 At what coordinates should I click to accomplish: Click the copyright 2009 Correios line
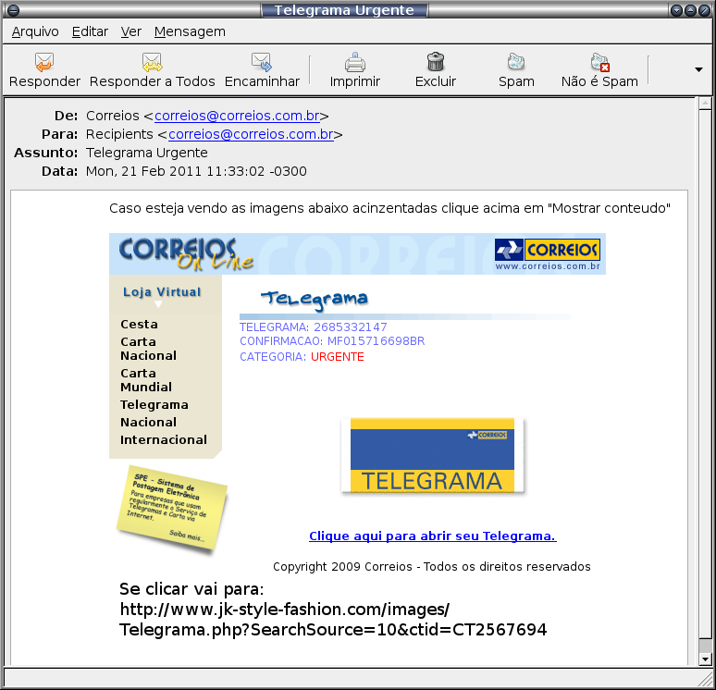click(431, 566)
